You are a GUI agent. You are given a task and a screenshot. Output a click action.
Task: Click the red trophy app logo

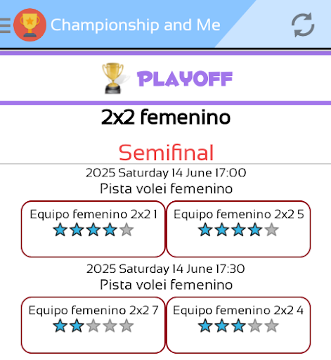pos(30,25)
